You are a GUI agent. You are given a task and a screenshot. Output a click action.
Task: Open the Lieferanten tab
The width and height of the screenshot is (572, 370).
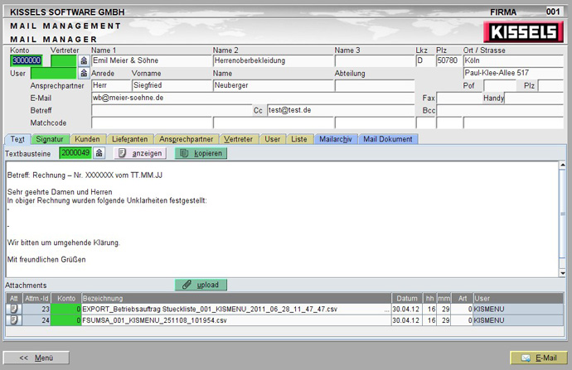[130, 139]
